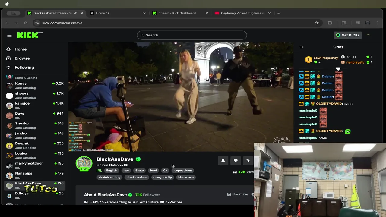Viewport: 386px width, 217px height.
Task: Click the Following heart icon in sidebar
Action: coord(8,67)
